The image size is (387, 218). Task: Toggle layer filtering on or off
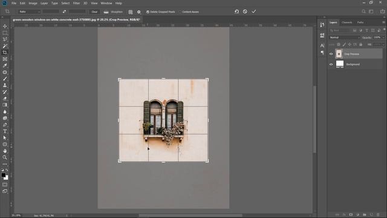click(385, 30)
